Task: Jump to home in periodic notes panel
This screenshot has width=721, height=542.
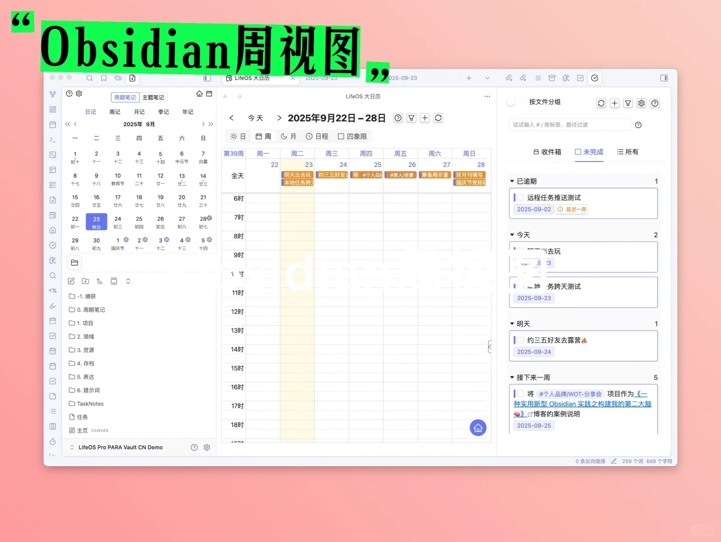Action: [x=199, y=94]
